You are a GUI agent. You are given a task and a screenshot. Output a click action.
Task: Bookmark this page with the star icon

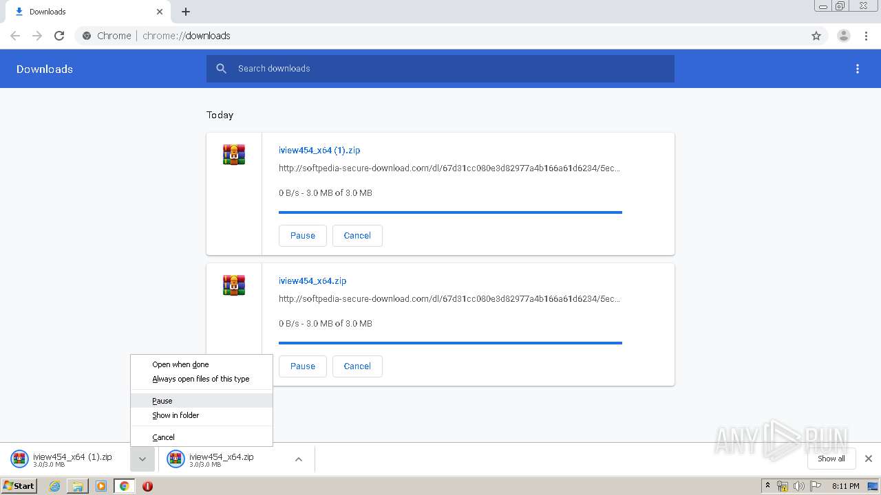(816, 36)
